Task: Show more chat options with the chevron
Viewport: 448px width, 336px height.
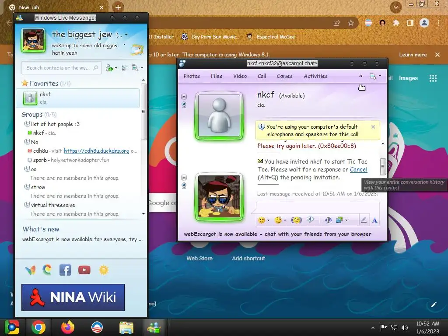Action: point(360,76)
